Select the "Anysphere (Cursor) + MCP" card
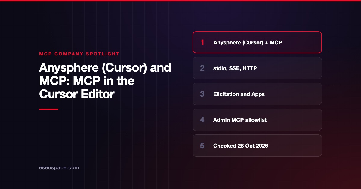The height and width of the screenshot is (189, 361). click(x=257, y=42)
